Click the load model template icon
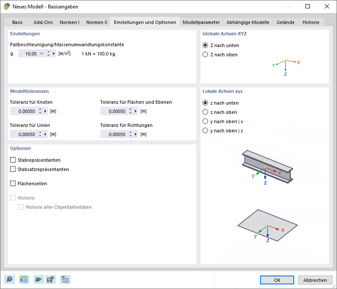The image size is (337, 289). (x=39, y=280)
